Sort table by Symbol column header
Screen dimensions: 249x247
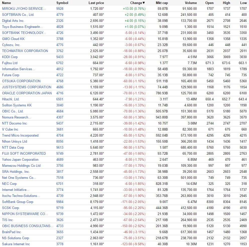point(62,3)
